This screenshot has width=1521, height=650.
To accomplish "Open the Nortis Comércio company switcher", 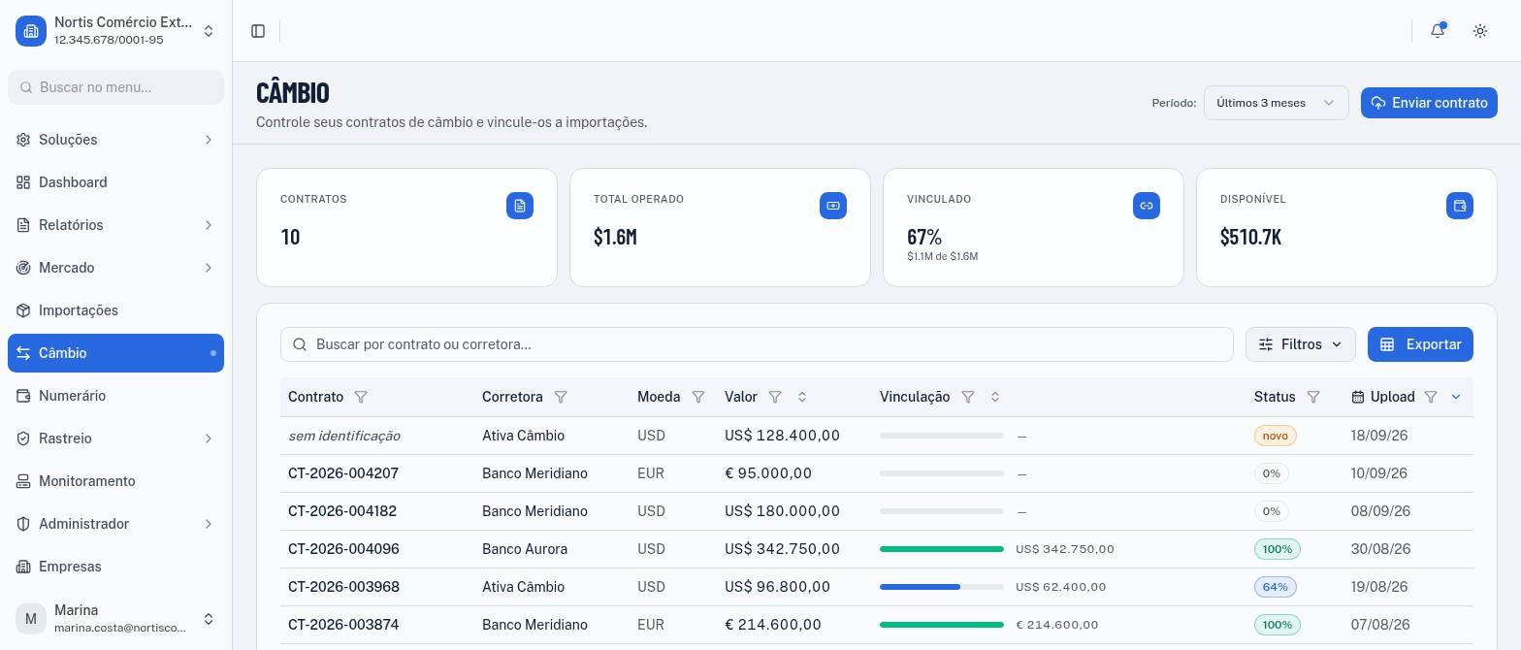I will click(115, 31).
